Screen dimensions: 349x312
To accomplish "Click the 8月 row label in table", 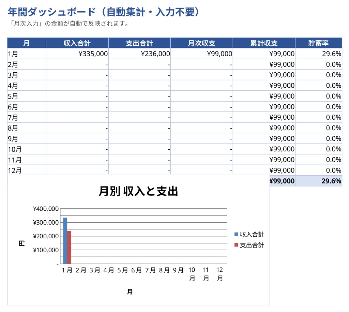I will (x=27, y=128).
